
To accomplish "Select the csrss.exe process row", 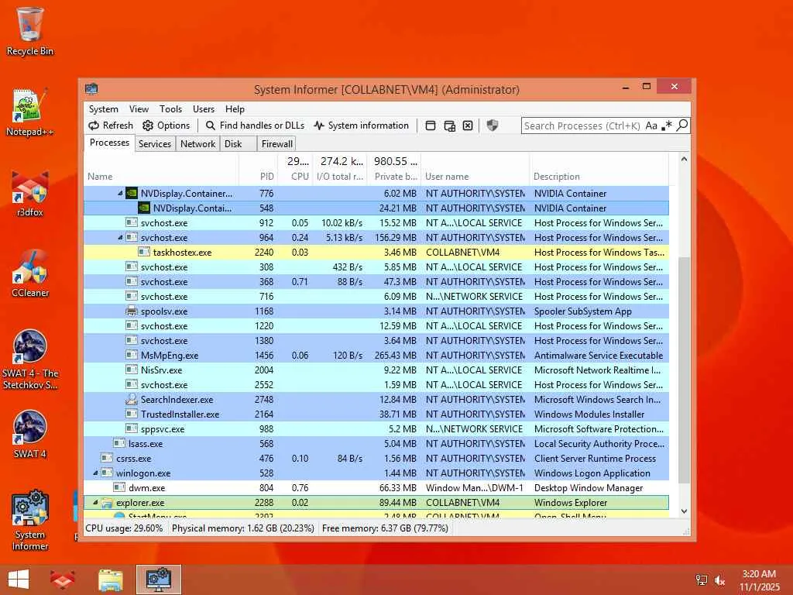I will [x=376, y=459].
